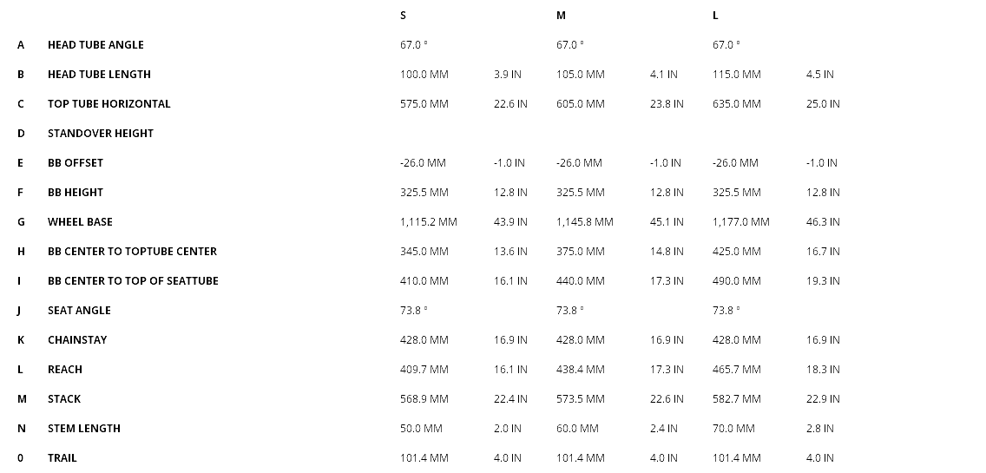Click the TOP TUBE HORIZONTAL label
The width and height of the screenshot is (986, 473).
point(108,104)
